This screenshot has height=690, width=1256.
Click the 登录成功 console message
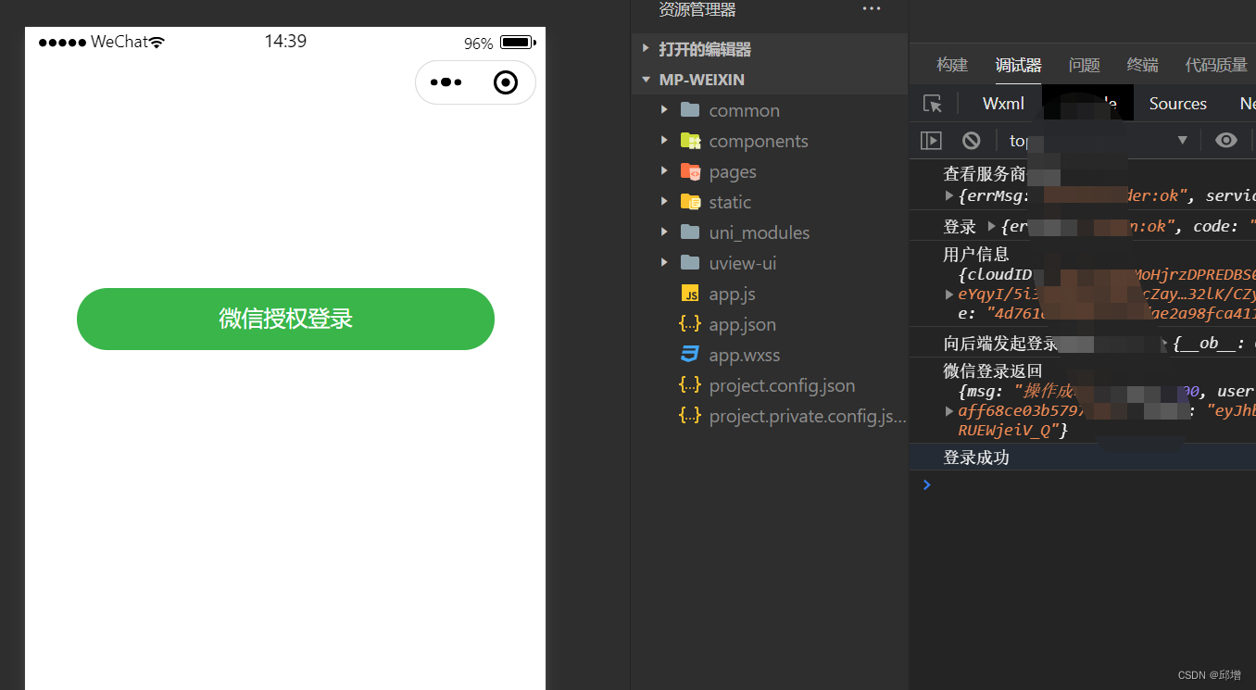[976, 458]
